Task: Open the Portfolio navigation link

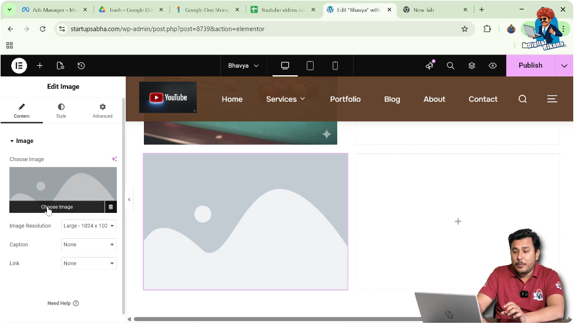Action: tap(345, 99)
